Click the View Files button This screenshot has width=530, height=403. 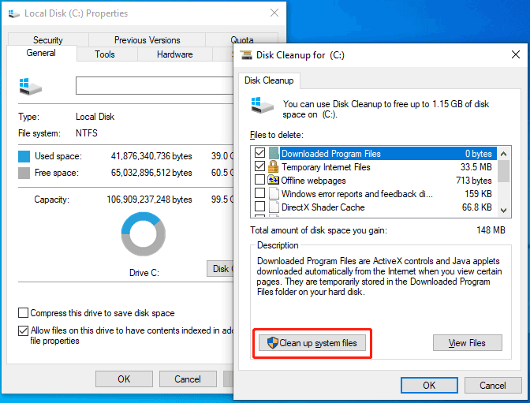click(467, 343)
